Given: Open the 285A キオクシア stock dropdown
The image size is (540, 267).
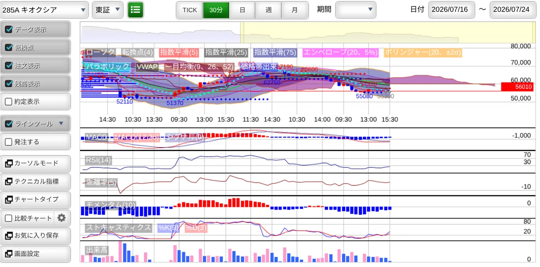Looking at the screenshot, I should pyautogui.click(x=45, y=9).
